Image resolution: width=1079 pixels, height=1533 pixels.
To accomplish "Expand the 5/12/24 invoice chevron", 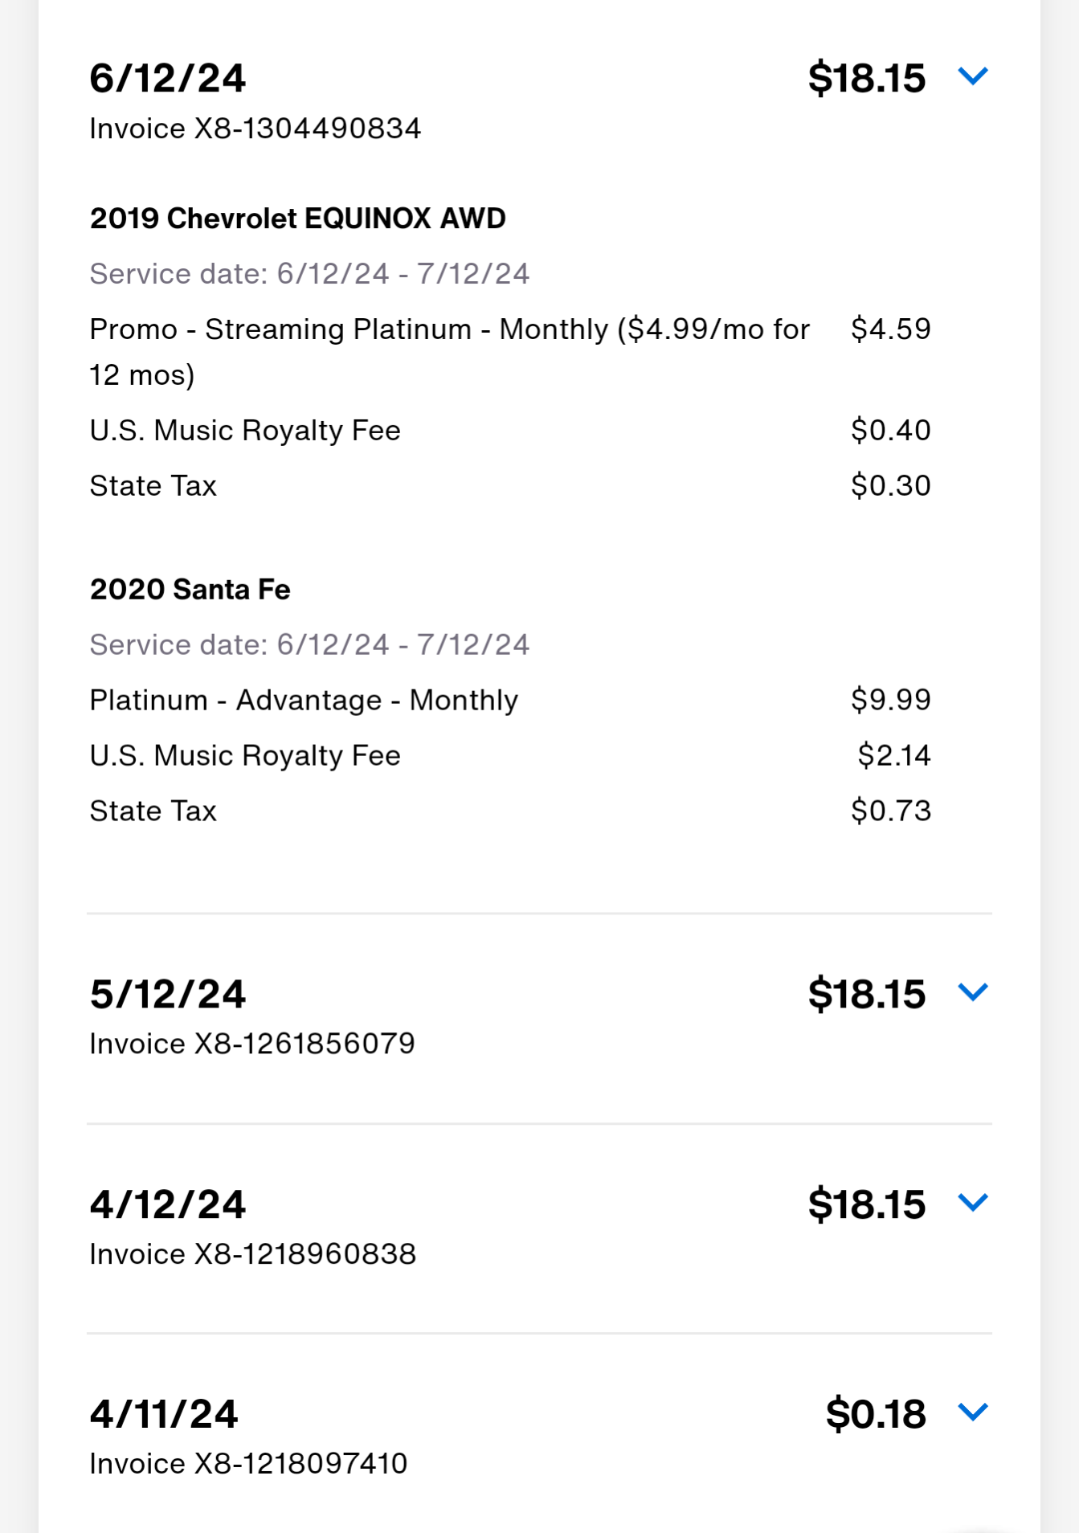I will click(x=972, y=992).
